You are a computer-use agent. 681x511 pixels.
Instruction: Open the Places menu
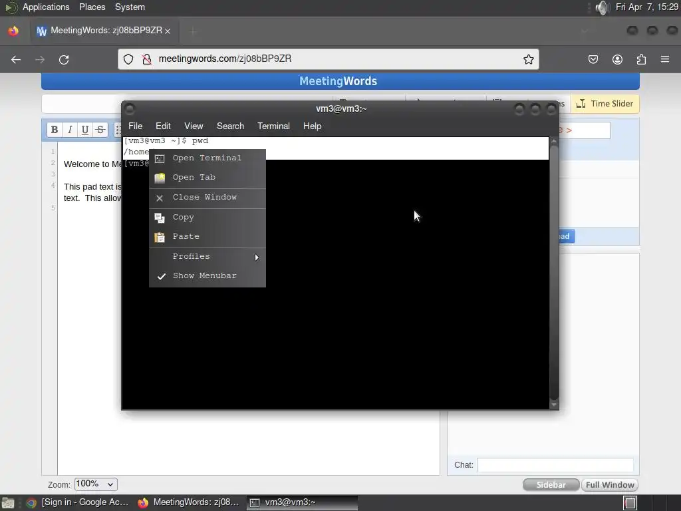92,7
